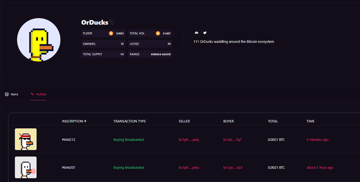
Task: Click the TOTAL SUPPLY stat box showing 111
Action: pos(103,54)
